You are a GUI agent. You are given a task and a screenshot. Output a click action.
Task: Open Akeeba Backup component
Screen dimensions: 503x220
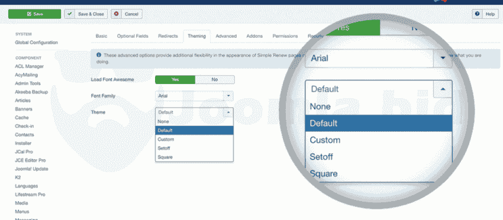pyautogui.click(x=31, y=92)
